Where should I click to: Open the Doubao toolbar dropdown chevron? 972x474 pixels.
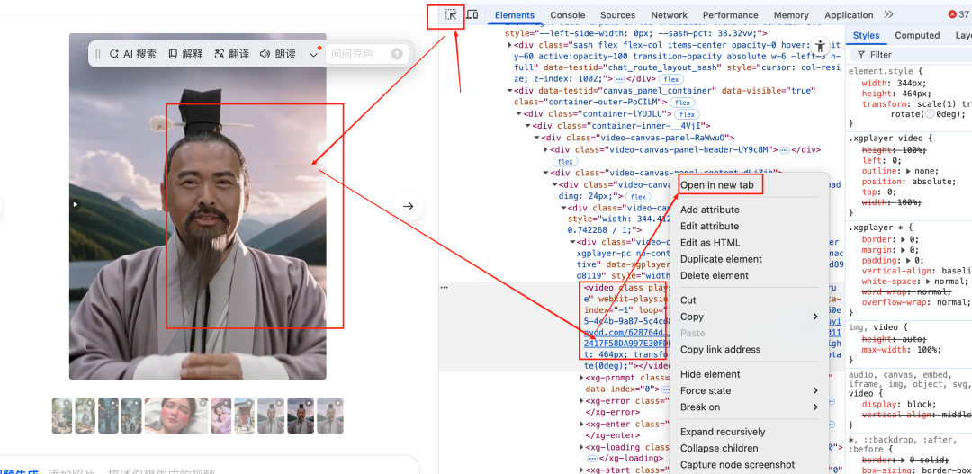click(x=313, y=55)
